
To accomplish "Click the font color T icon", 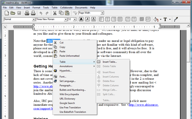I will (165, 19).
